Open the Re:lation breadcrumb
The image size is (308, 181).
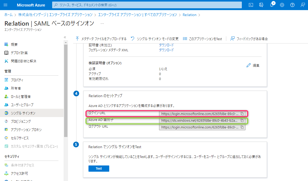(190, 15)
